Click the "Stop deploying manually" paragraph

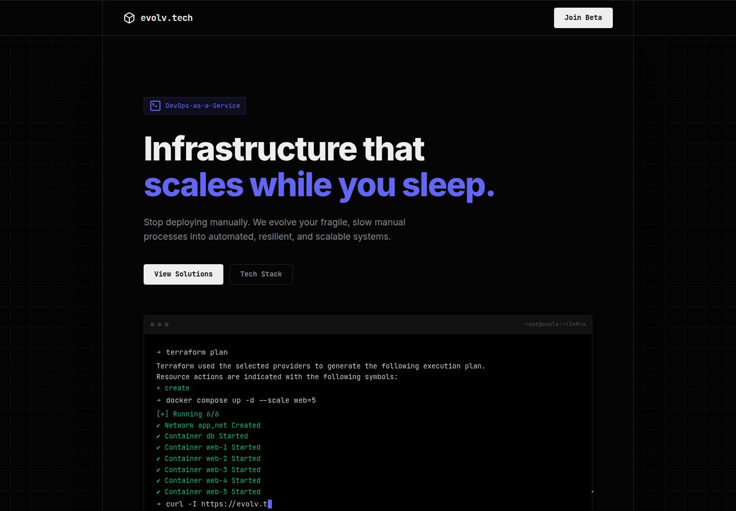point(274,229)
